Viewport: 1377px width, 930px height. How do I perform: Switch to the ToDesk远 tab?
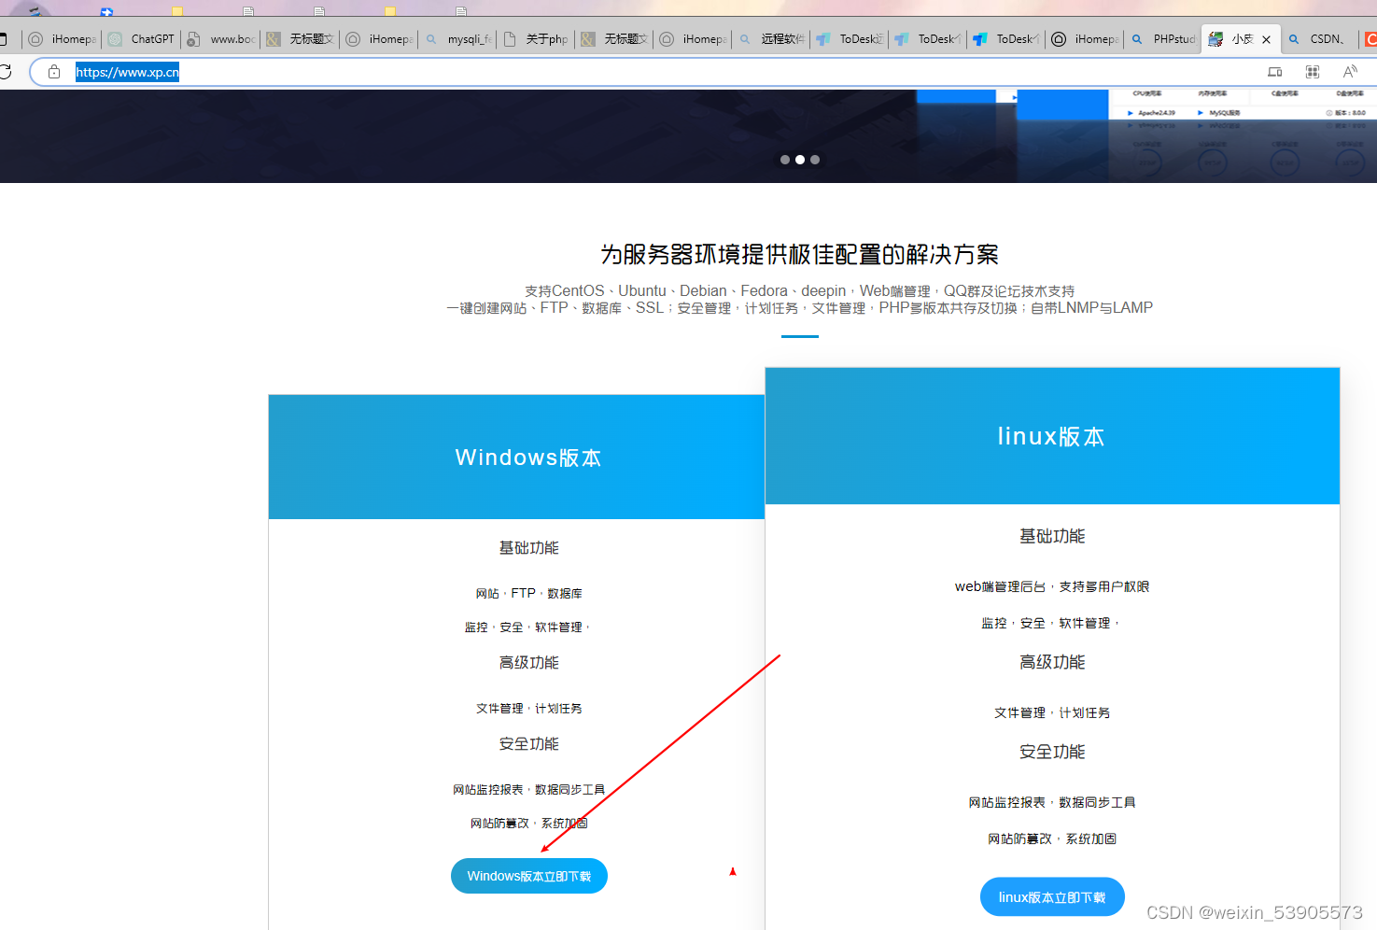[850, 39]
